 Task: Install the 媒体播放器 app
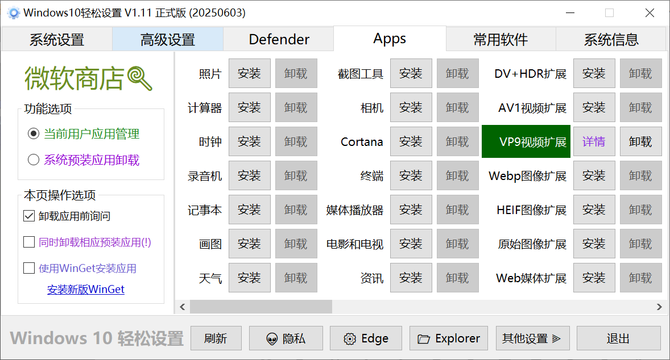click(411, 210)
